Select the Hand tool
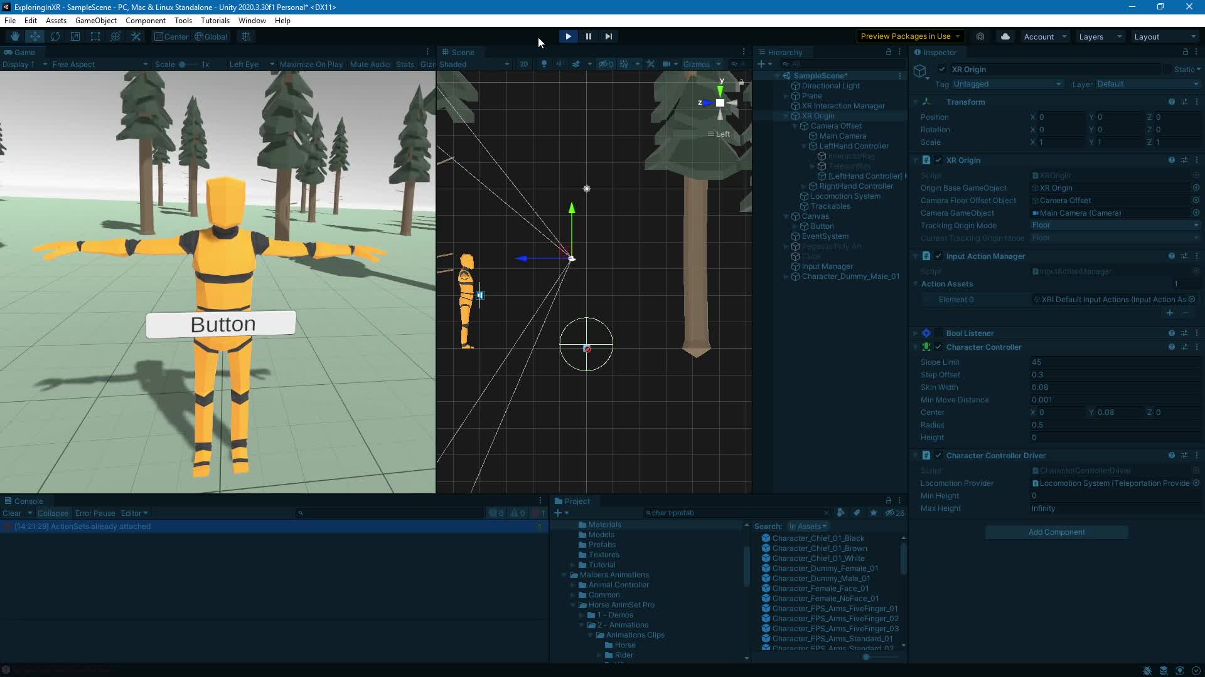 click(x=15, y=36)
